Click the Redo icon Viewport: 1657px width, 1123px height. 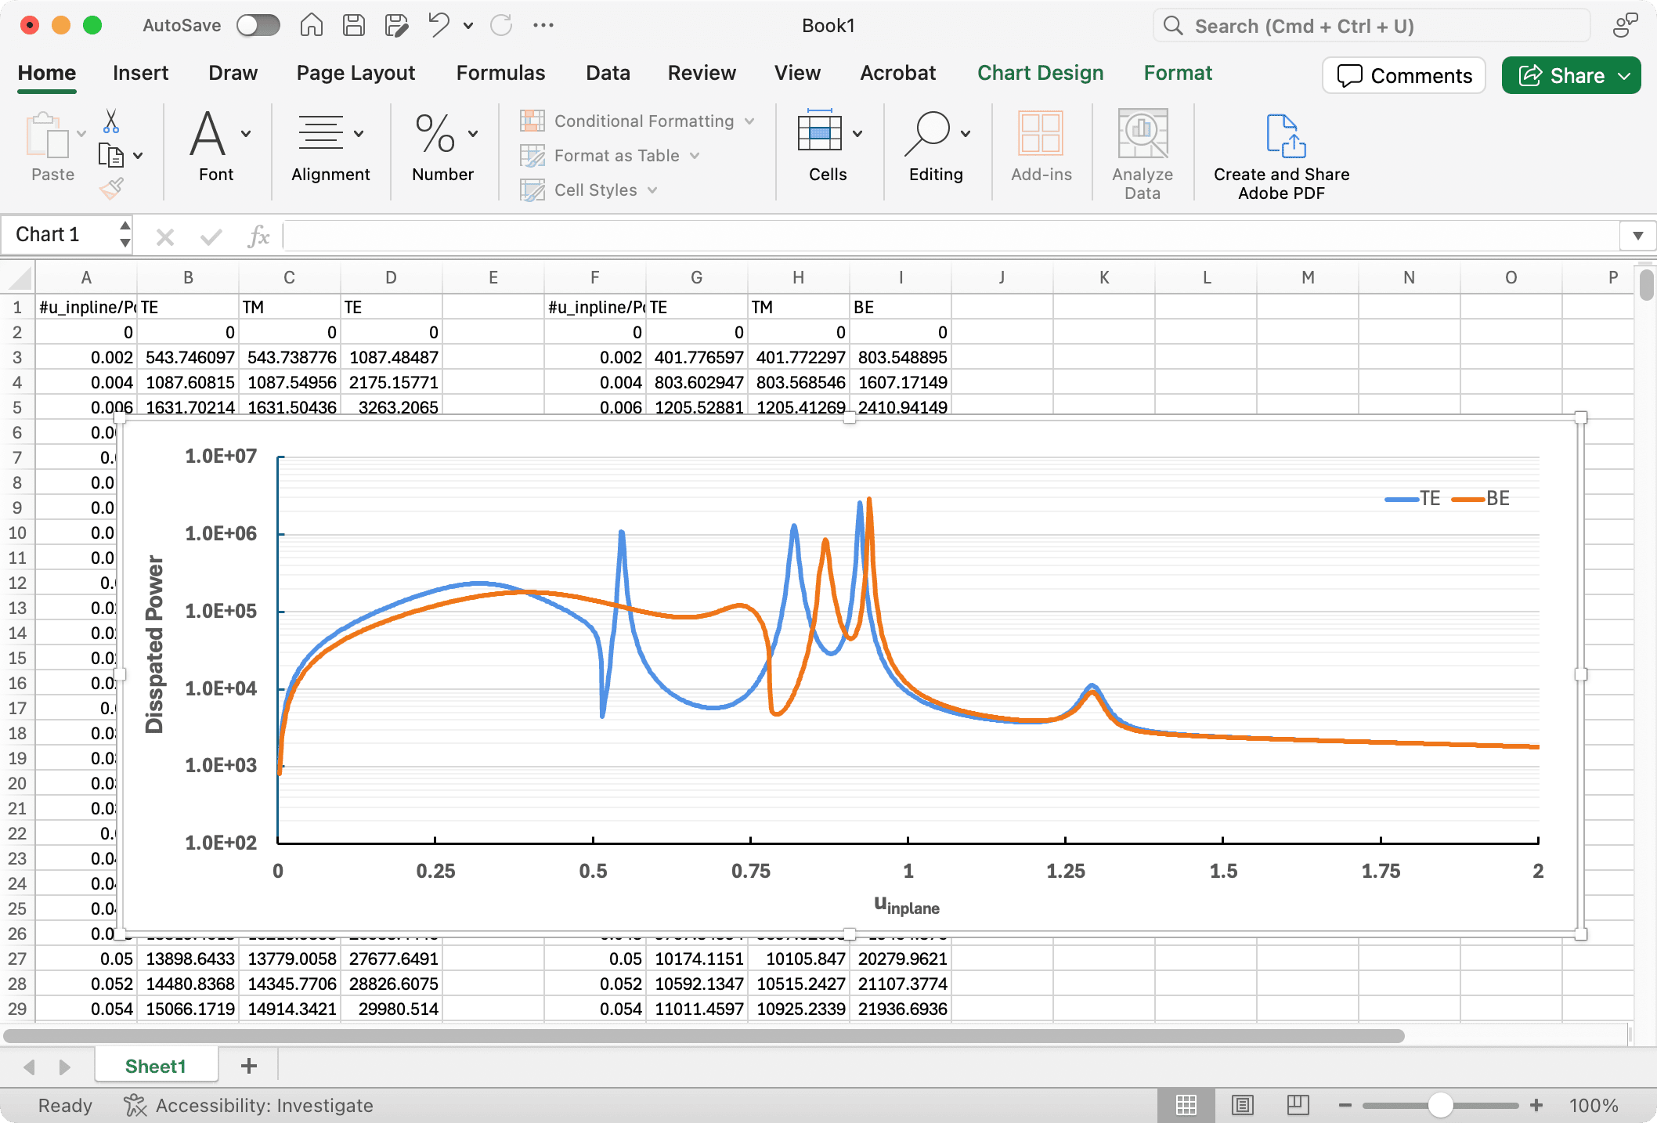coord(501,26)
